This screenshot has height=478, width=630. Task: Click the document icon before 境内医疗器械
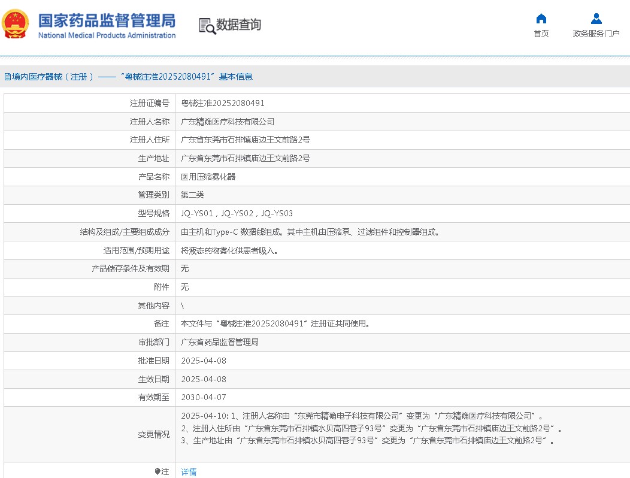point(7,77)
